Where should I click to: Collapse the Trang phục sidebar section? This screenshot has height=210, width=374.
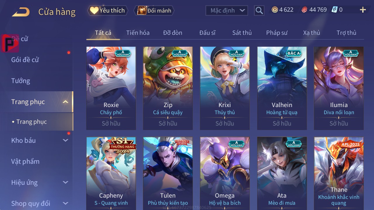(65, 102)
